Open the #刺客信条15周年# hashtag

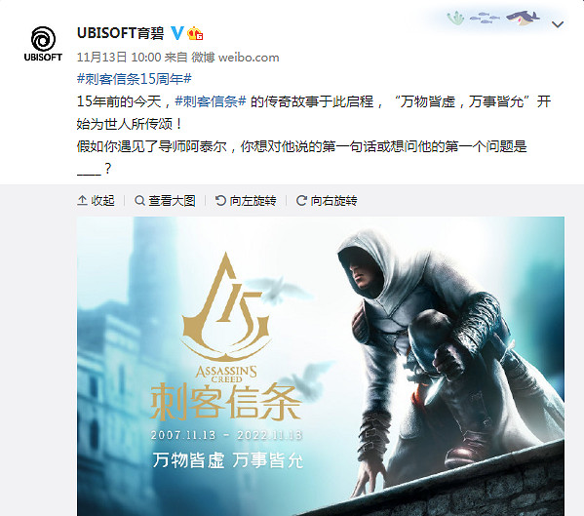point(135,79)
